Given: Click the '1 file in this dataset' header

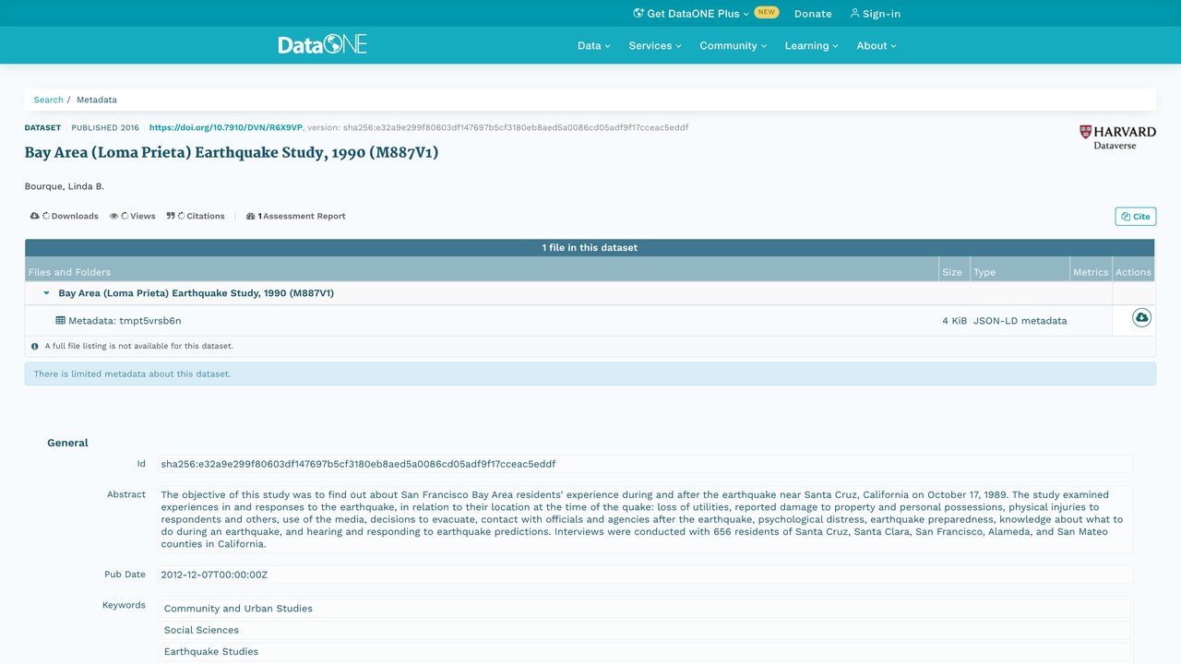Looking at the screenshot, I should [x=590, y=247].
